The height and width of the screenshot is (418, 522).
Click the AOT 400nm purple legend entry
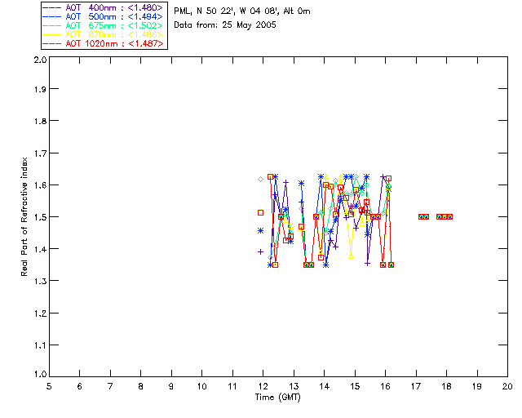pos(103,7)
